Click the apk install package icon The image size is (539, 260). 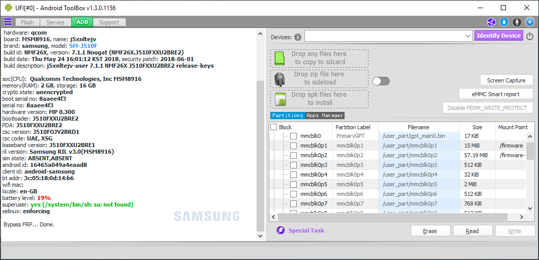(x=280, y=99)
